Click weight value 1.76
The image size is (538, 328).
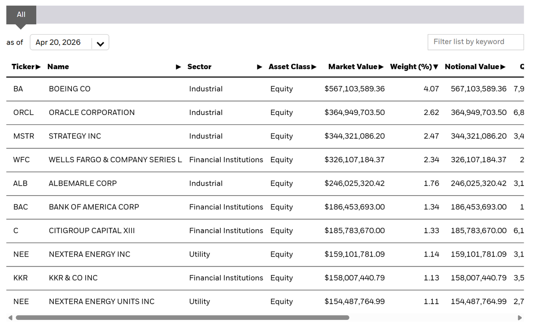pos(431,184)
